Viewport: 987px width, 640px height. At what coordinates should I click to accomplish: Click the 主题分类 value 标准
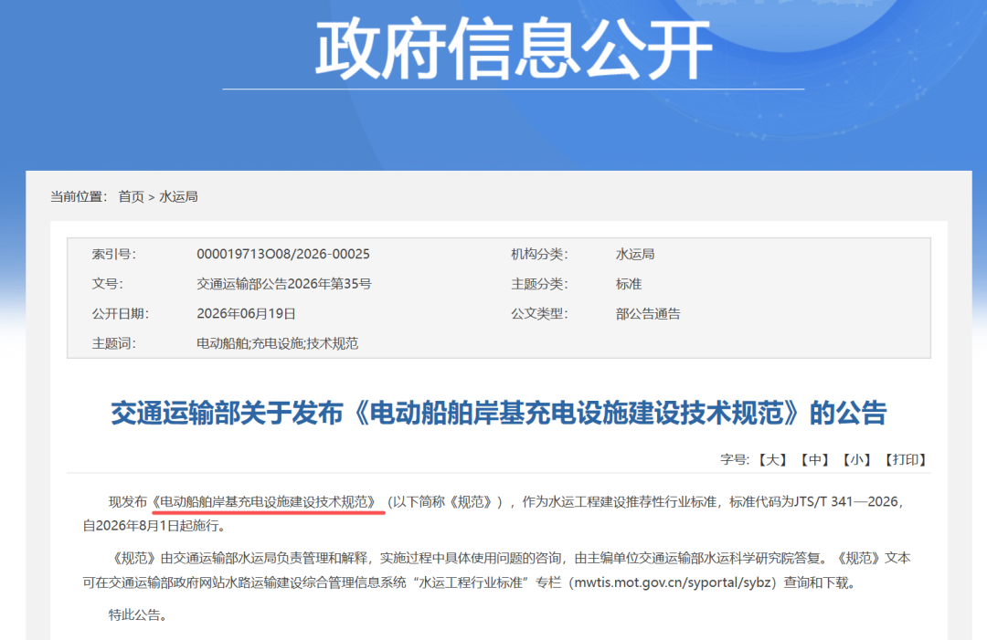pos(628,284)
